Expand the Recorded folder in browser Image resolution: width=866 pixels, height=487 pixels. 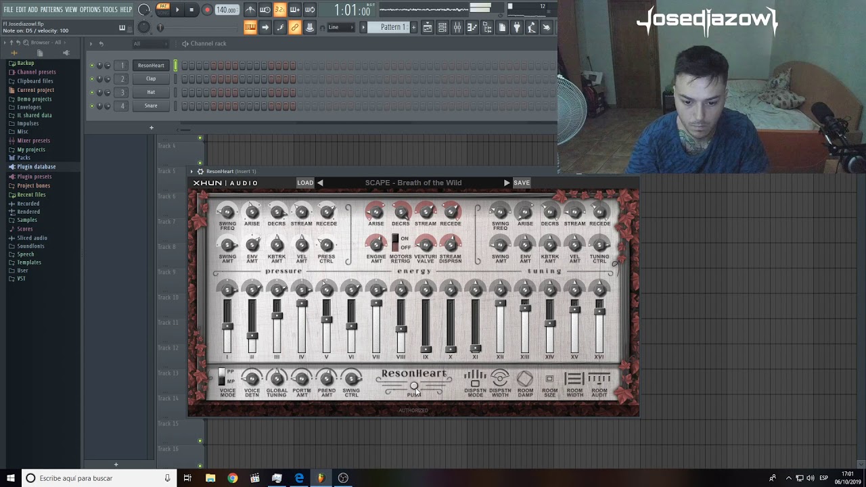(x=24, y=204)
